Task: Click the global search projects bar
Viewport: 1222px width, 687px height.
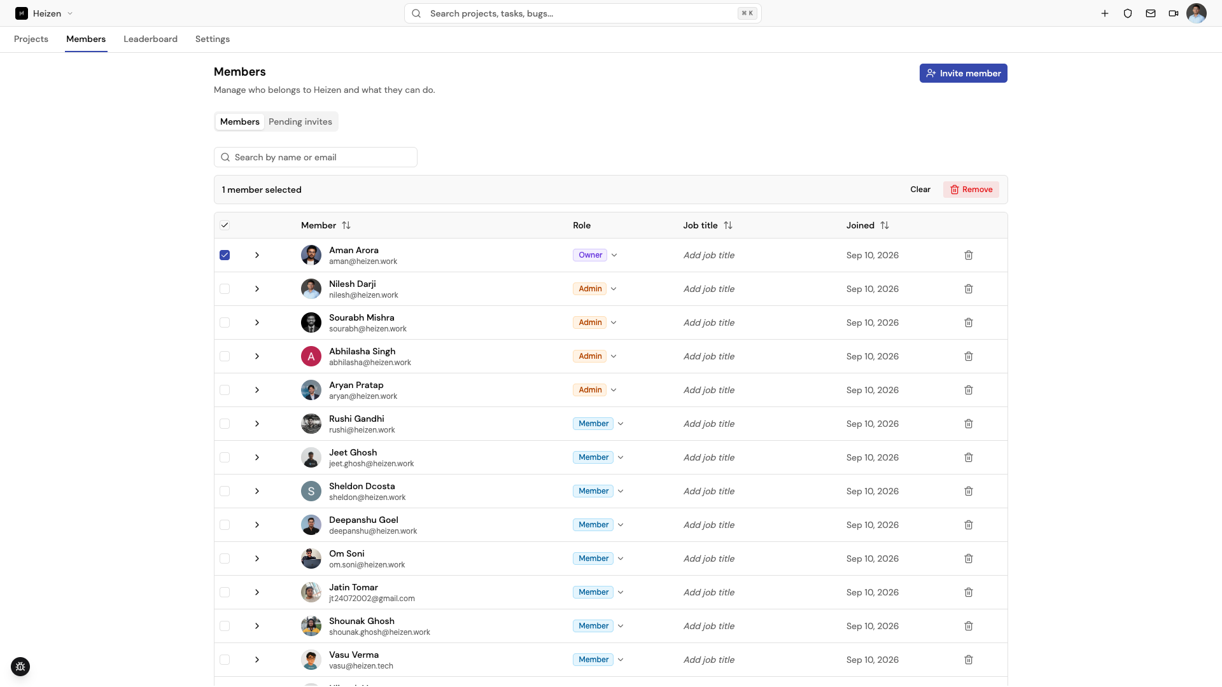Action: tap(583, 13)
